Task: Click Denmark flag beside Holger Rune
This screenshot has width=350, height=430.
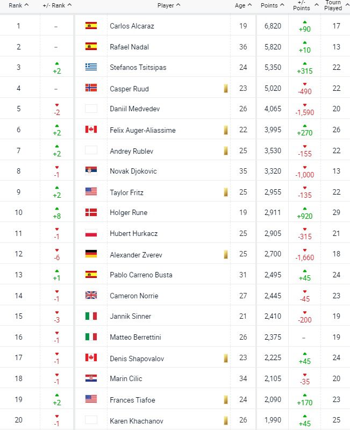Action: [91, 212]
